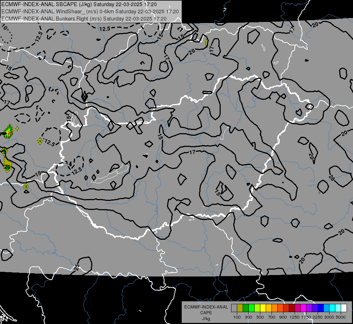353x324 pixels.
Task: Click the 2250 label on legend scale
Action: (318, 317)
